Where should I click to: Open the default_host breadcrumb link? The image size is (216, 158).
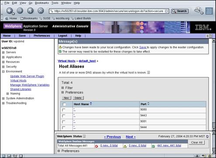click(87, 61)
